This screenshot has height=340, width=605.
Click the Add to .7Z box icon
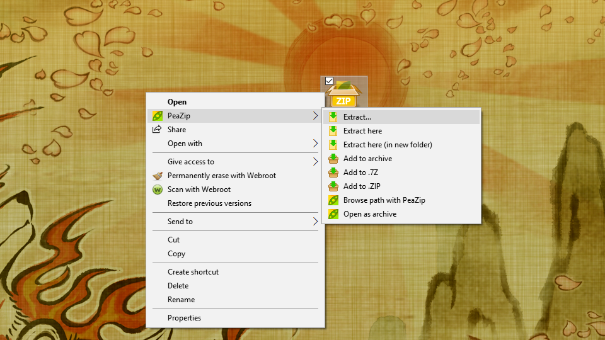[333, 173]
